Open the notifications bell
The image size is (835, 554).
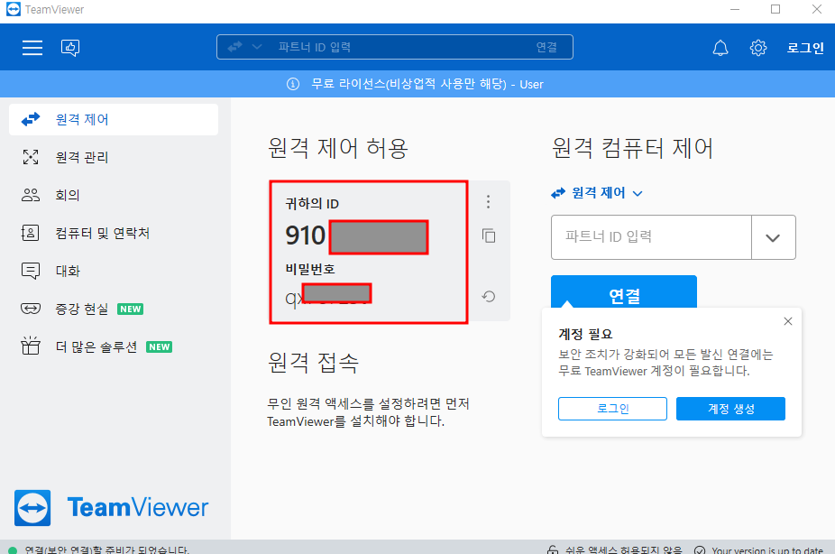point(720,48)
